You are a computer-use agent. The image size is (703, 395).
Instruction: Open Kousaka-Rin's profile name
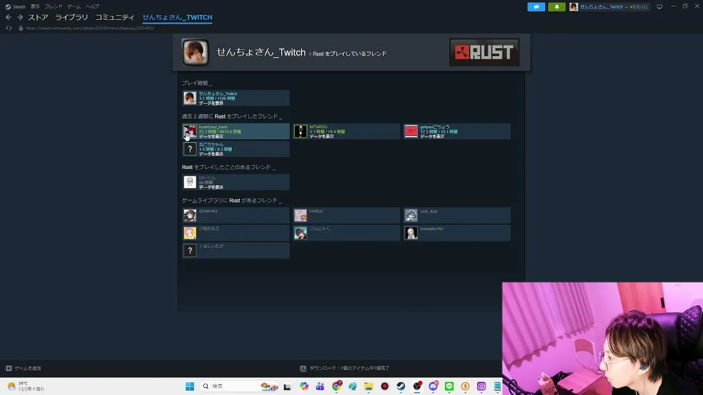click(x=432, y=229)
